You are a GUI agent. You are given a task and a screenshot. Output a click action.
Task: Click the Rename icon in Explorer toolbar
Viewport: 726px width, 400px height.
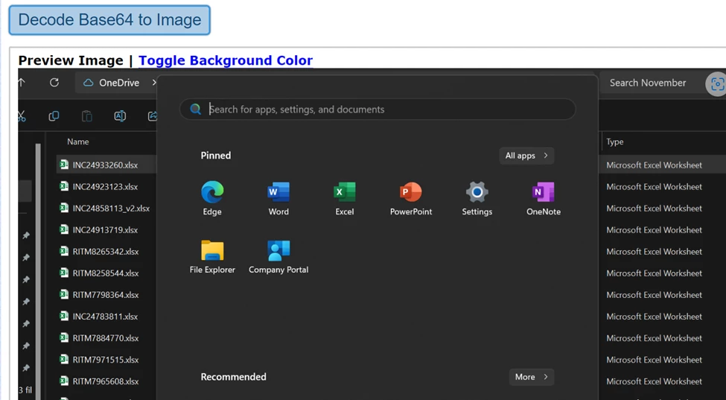(x=120, y=115)
